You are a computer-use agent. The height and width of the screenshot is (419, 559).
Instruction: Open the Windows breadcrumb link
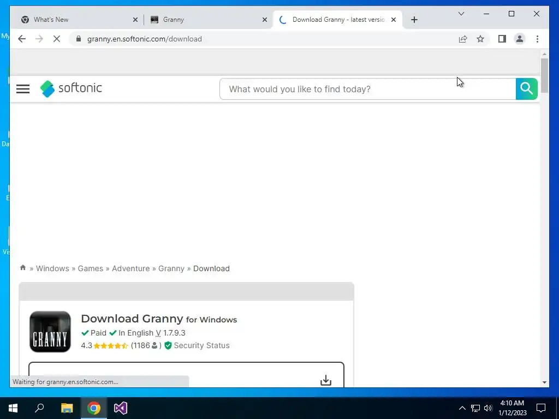(52, 268)
